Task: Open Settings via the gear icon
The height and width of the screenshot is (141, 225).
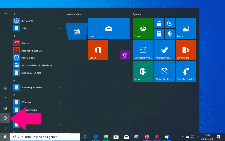Action: (x=5, y=118)
